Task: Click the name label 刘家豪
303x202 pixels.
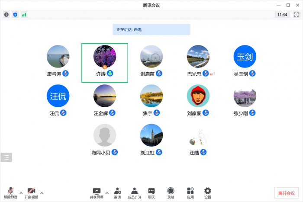Action: 194,113
